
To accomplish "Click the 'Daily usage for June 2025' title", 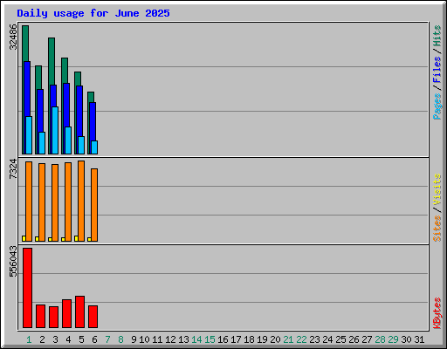I will point(93,13).
